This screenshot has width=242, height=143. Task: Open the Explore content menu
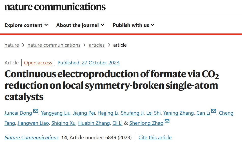pos(26,25)
